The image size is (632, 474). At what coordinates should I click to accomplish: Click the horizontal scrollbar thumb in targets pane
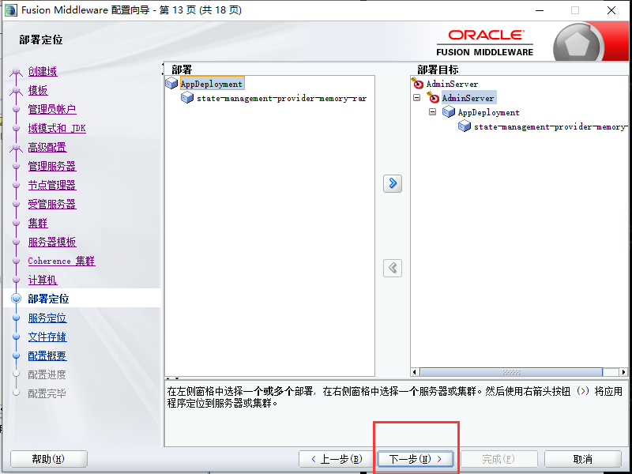coord(511,372)
